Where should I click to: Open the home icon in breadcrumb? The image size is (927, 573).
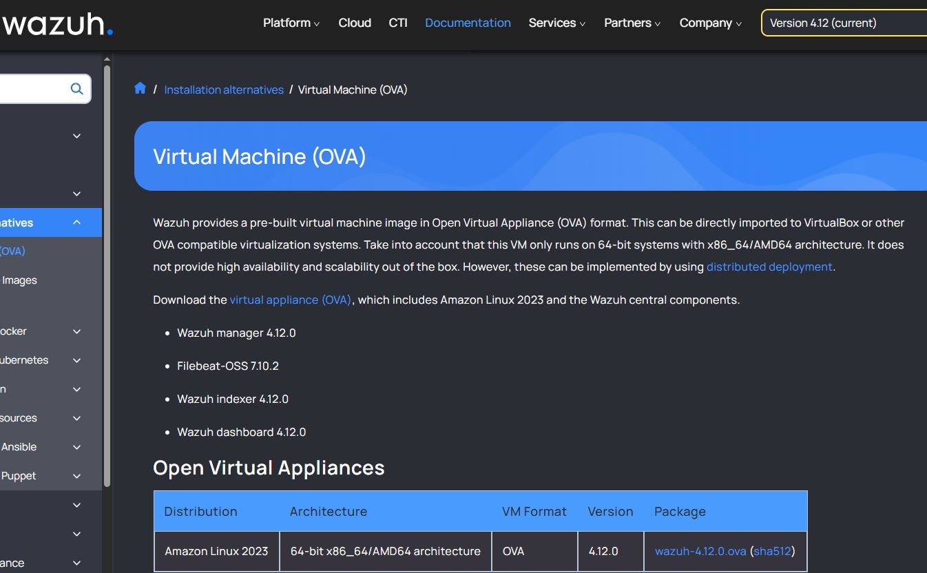click(140, 88)
